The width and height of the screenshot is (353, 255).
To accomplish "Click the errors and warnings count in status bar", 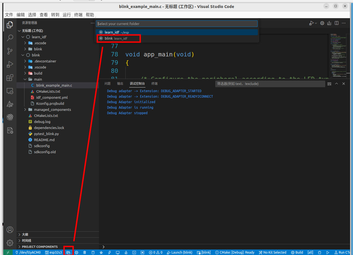I will (156, 252).
